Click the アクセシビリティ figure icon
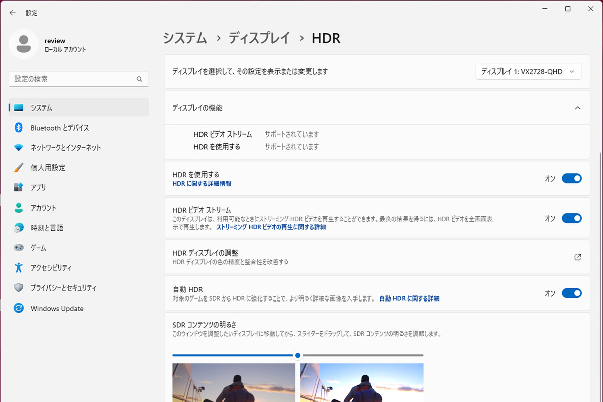The image size is (603, 402). [19, 268]
